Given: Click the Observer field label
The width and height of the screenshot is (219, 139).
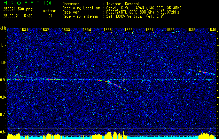Looking at the screenshot, I should (71, 4).
